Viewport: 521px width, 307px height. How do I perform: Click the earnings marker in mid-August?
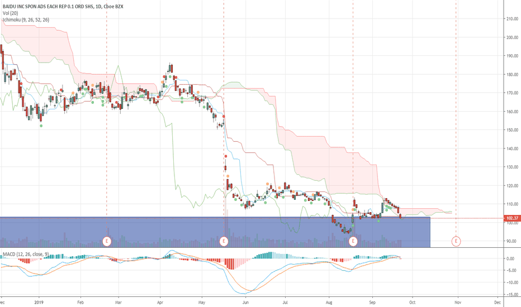click(x=353, y=241)
